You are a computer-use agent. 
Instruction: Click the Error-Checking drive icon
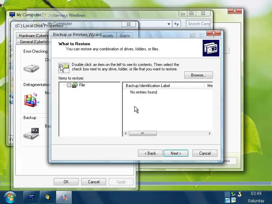[x=31, y=69]
